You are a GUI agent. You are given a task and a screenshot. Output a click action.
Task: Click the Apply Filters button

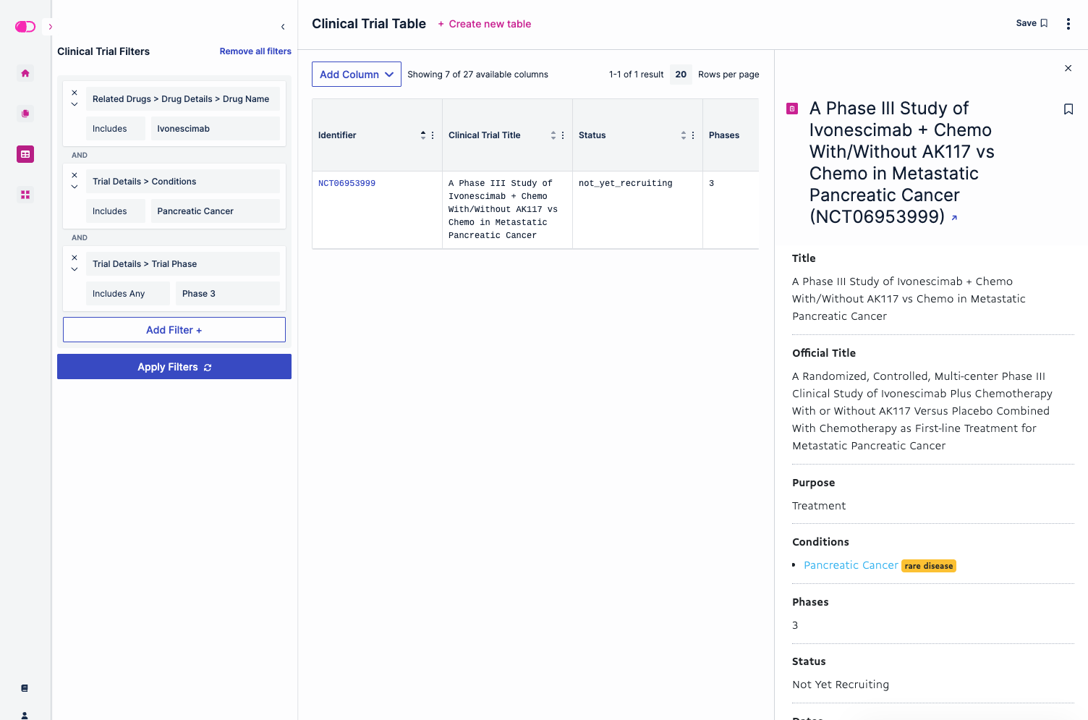pyautogui.click(x=174, y=367)
